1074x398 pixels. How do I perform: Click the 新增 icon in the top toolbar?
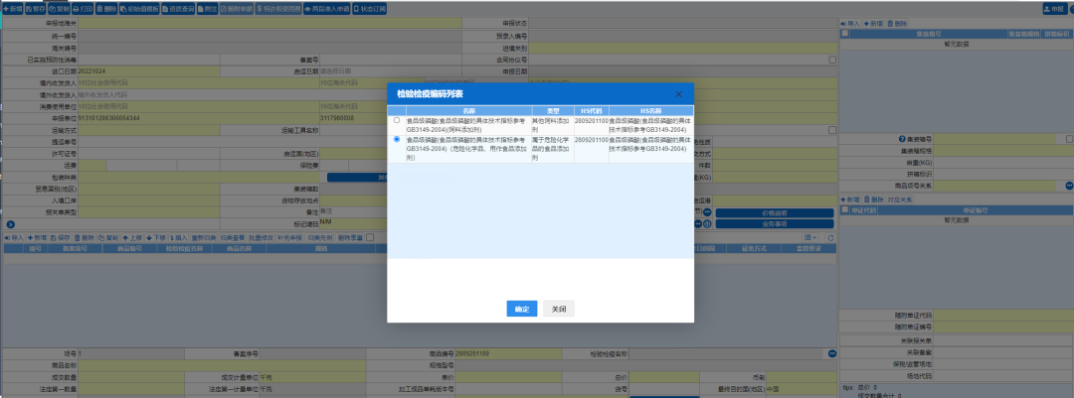coord(14,8)
